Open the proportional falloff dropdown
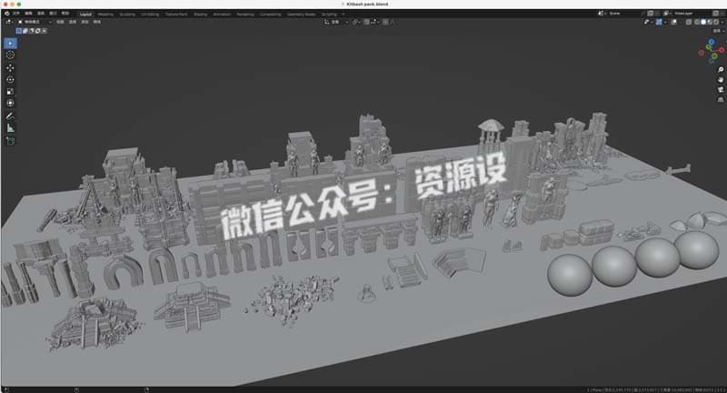This screenshot has height=393, width=727. tap(393, 22)
